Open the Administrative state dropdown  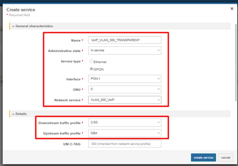[x=125, y=51]
